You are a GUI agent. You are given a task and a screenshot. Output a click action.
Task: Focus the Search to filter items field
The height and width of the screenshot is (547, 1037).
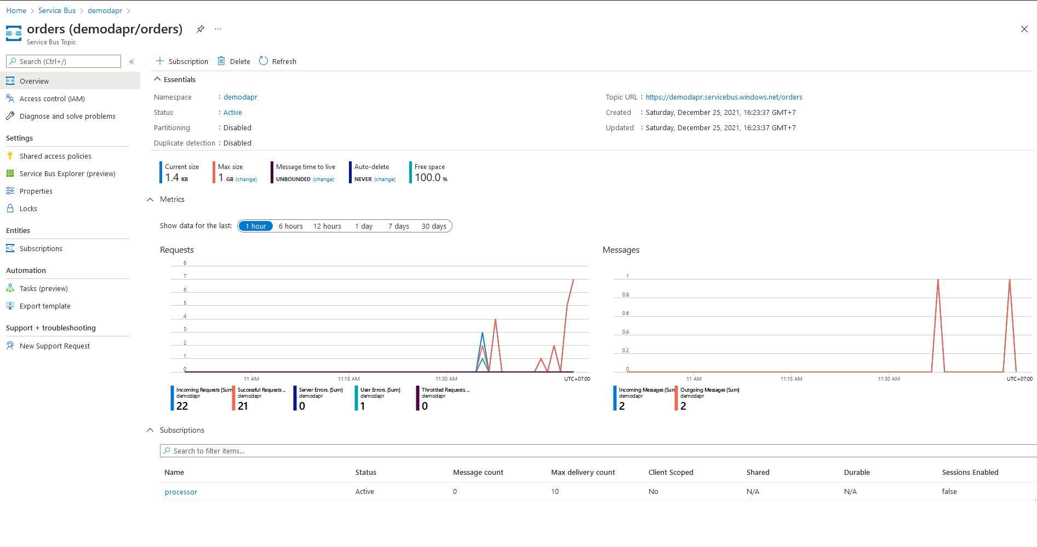click(598, 451)
